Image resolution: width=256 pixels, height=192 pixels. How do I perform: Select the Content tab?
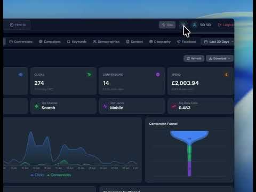pos(134,42)
